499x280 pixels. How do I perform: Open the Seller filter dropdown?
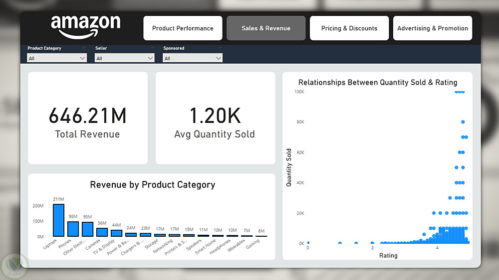pos(125,58)
